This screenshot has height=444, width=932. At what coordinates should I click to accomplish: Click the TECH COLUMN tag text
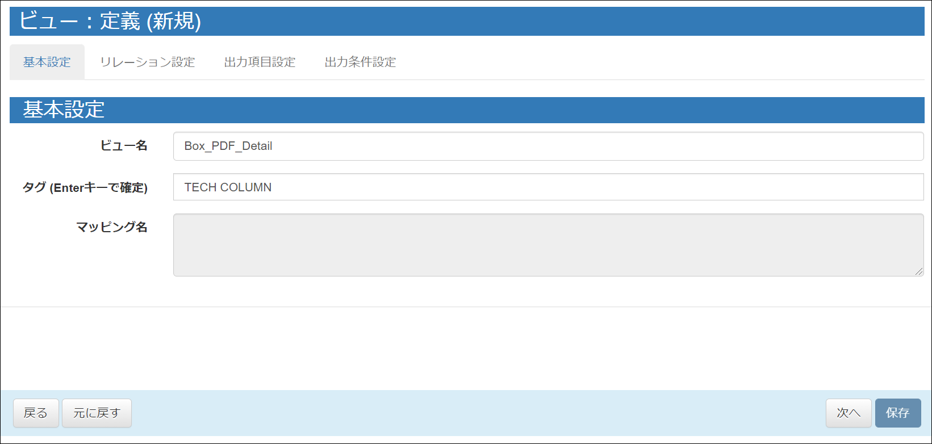(x=228, y=187)
